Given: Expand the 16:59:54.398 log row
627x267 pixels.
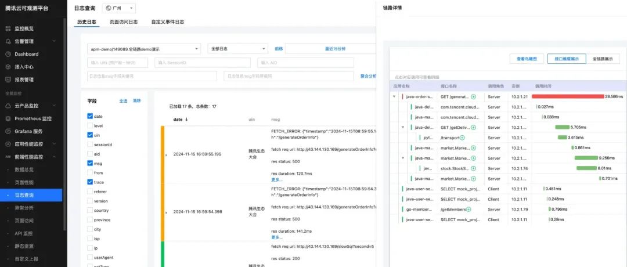Looking at the screenshot, I should [166, 212].
